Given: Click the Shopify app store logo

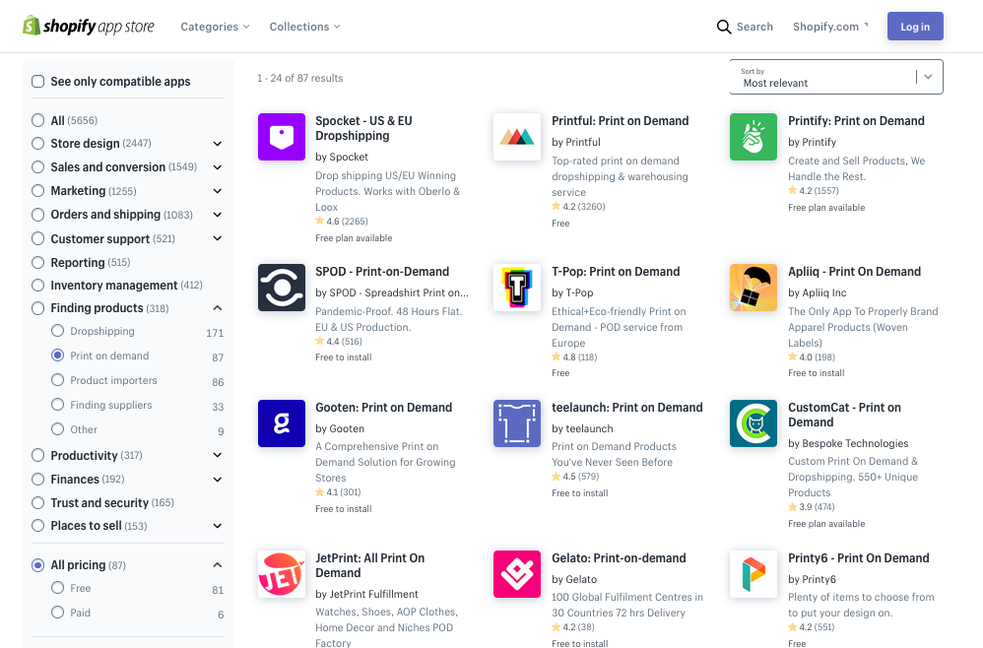Looking at the screenshot, I should (89, 27).
